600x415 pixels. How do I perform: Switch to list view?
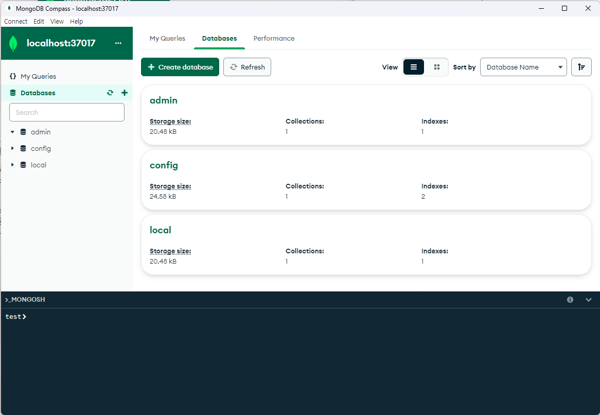[414, 67]
